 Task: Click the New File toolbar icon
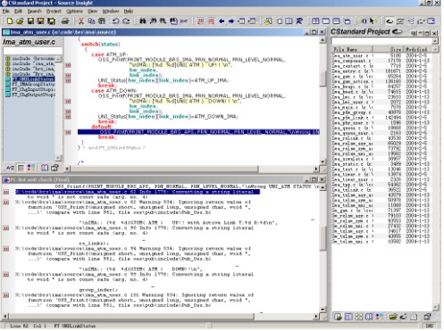point(10,21)
